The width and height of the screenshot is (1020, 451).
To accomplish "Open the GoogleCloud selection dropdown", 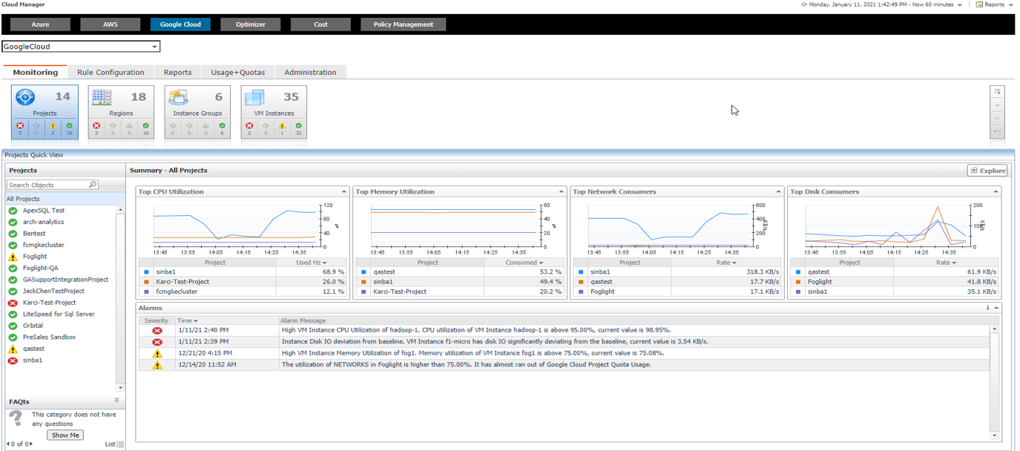I will (155, 47).
